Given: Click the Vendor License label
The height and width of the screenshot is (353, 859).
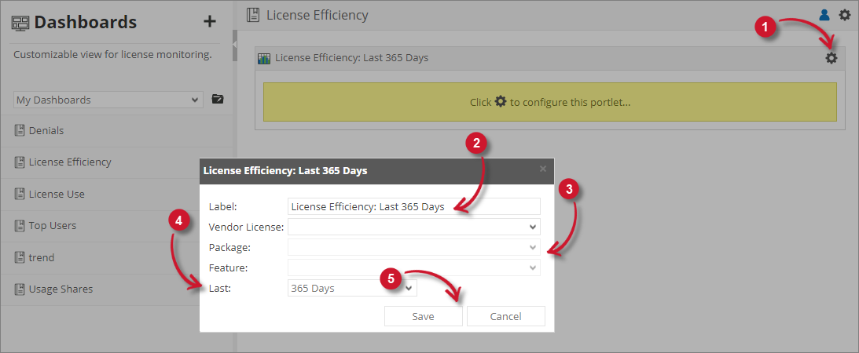Looking at the screenshot, I should (x=247, y=227).
